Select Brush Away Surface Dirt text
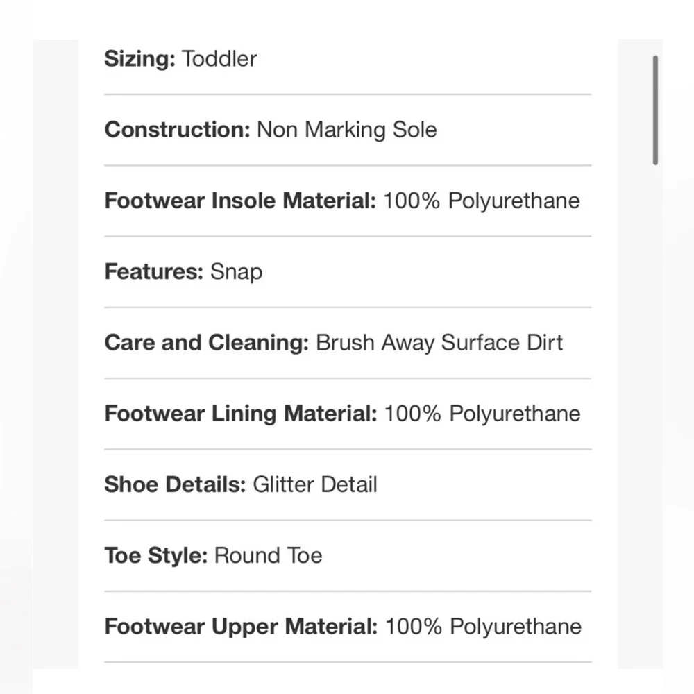This screenshot has width=694, height=694. click(439, 343)
